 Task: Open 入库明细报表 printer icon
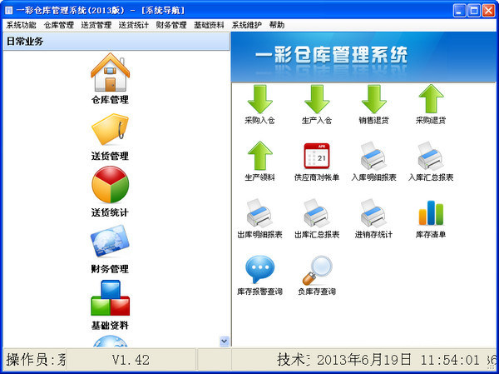(x=374, y=156)
